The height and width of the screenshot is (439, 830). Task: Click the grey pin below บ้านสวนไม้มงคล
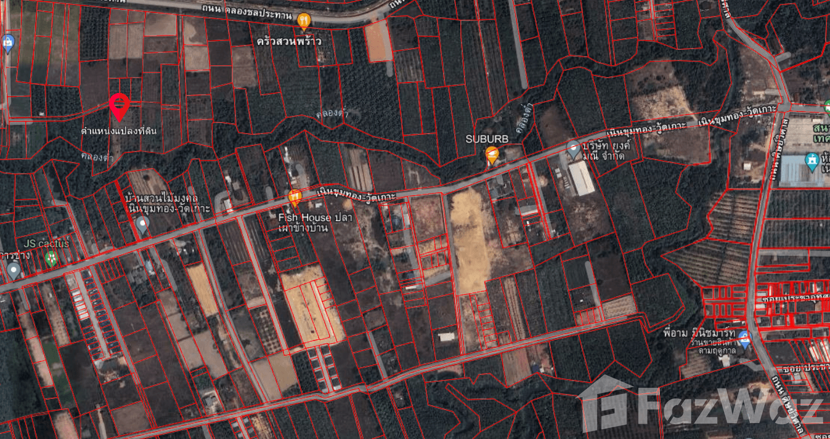142,225
